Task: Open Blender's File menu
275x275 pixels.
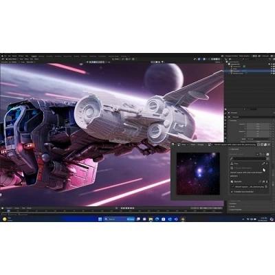Action: click(5, 56)
